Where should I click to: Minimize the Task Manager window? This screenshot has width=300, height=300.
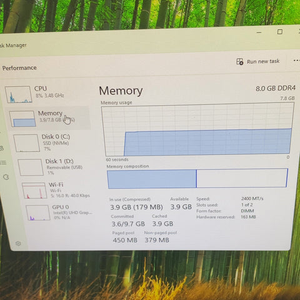pos(259,32)
